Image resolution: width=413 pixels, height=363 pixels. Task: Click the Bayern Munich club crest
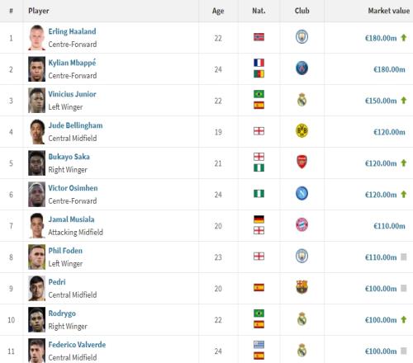(x=301, y=225)
